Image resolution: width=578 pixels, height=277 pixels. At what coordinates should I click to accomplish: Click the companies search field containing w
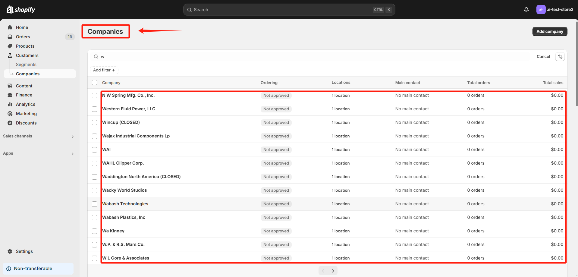click(310, 57)
